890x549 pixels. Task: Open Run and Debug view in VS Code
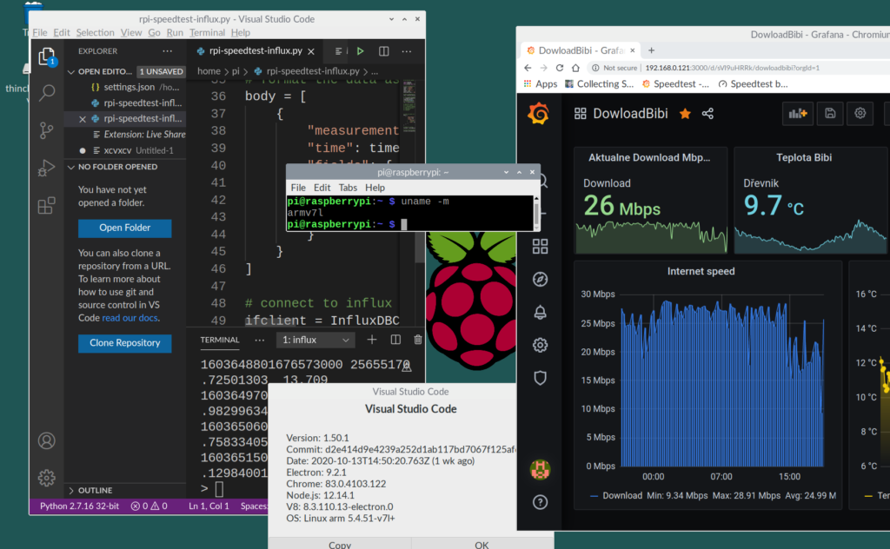point(47,168)
